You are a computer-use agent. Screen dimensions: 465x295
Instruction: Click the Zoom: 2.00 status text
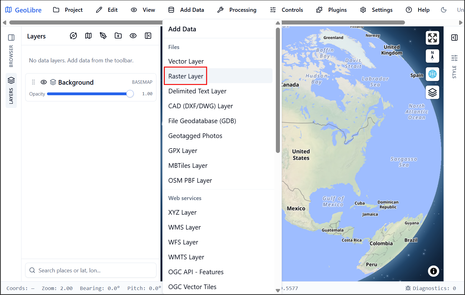(x=57, y=288)
